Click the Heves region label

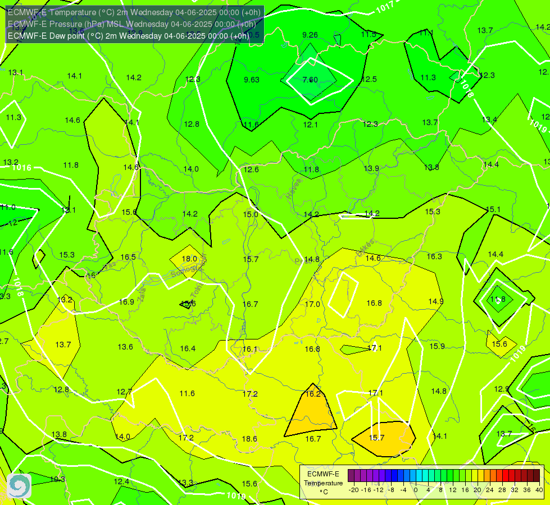coord(294,189)
